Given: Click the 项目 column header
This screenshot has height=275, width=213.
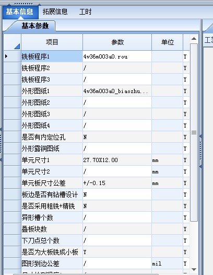Looking at the screenshot, I should [52, 42].
